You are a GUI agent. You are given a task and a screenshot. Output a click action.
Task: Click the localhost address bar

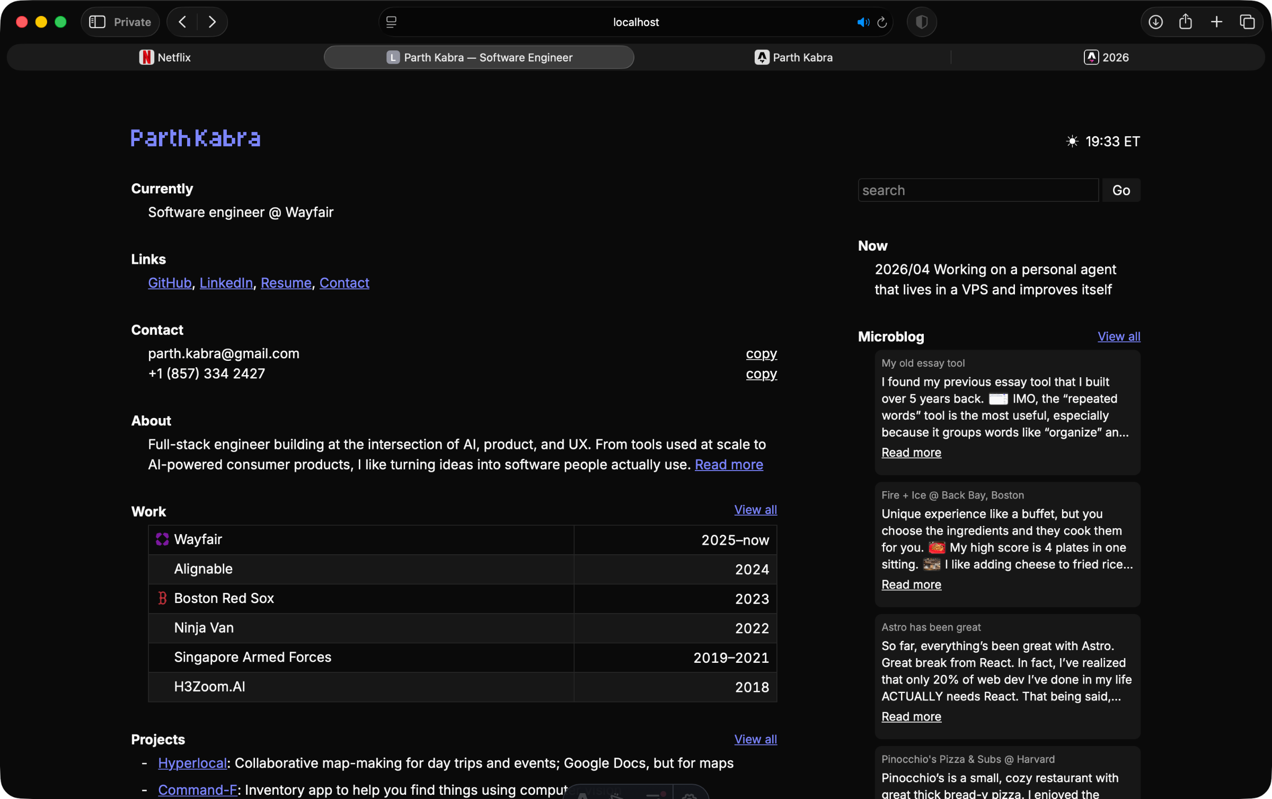(635, 22)
